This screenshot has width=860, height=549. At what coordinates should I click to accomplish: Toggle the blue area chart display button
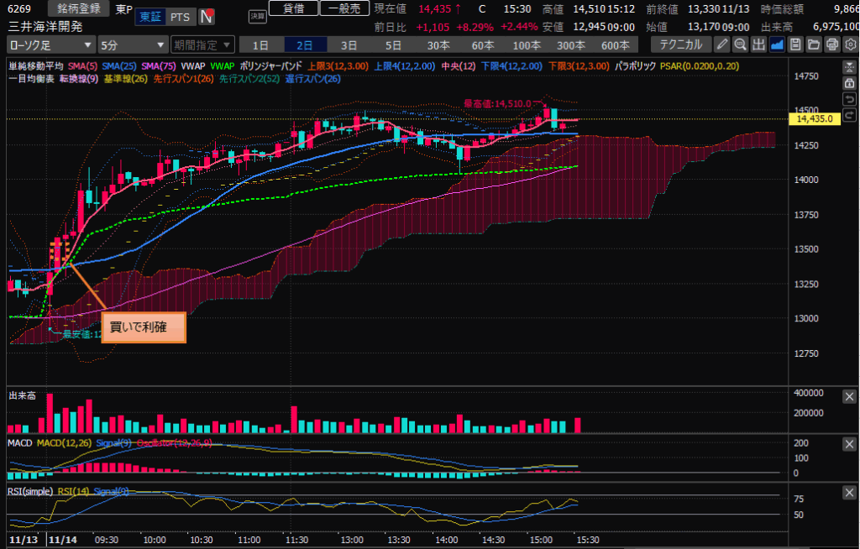tap(777, 44)
